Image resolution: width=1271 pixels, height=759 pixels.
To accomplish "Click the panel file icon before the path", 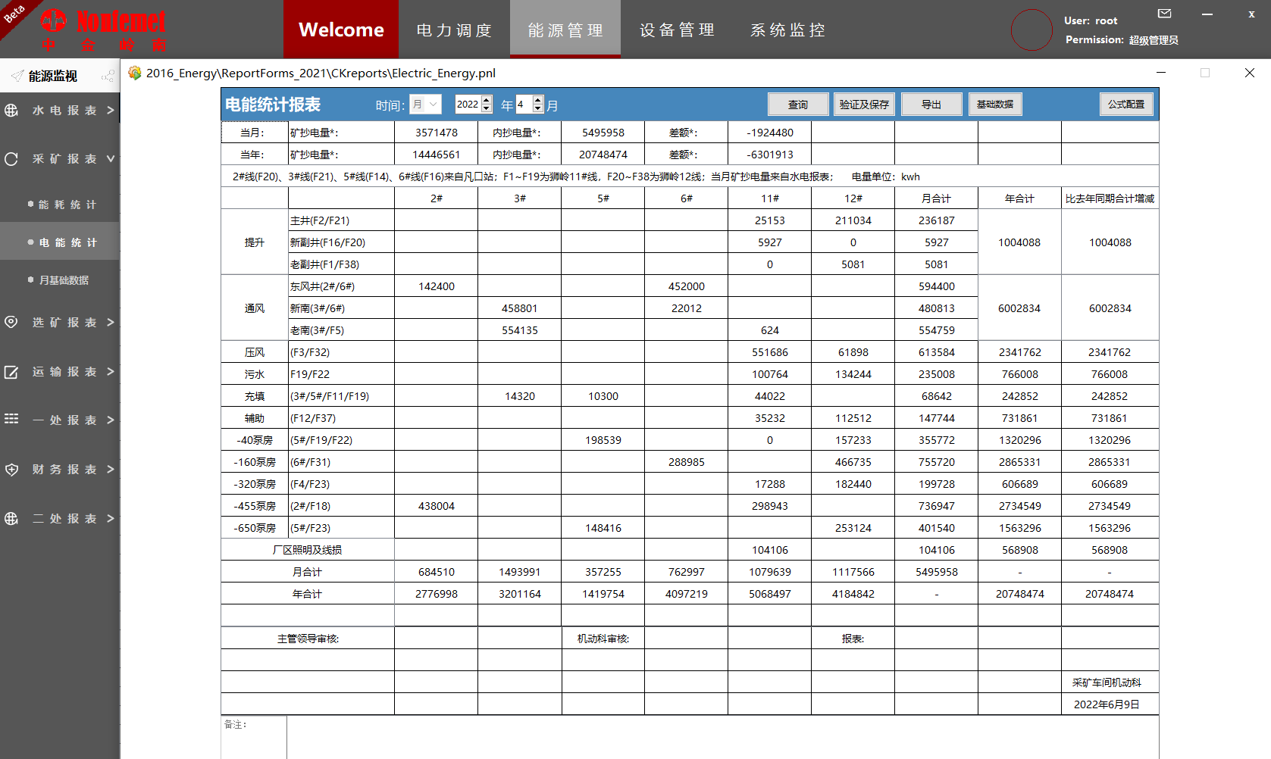I will coord(135,73).
